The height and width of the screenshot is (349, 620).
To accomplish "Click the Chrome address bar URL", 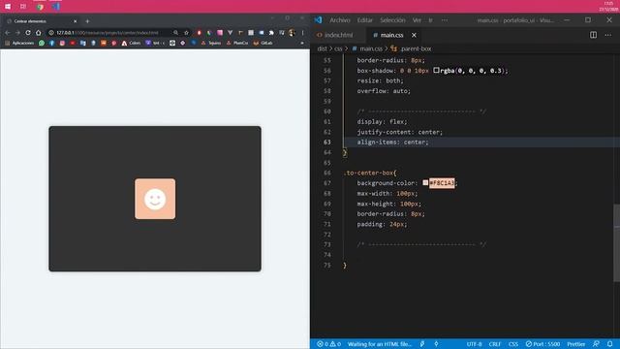I will tap(107, 33).
